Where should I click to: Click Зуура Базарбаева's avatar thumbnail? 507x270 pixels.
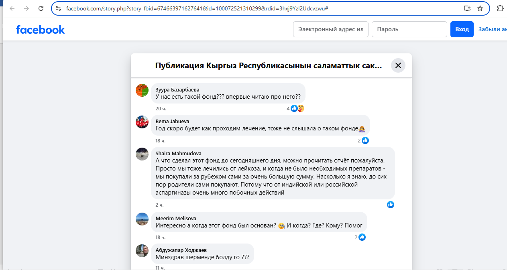pyautogui.click(x=142, y=90)
